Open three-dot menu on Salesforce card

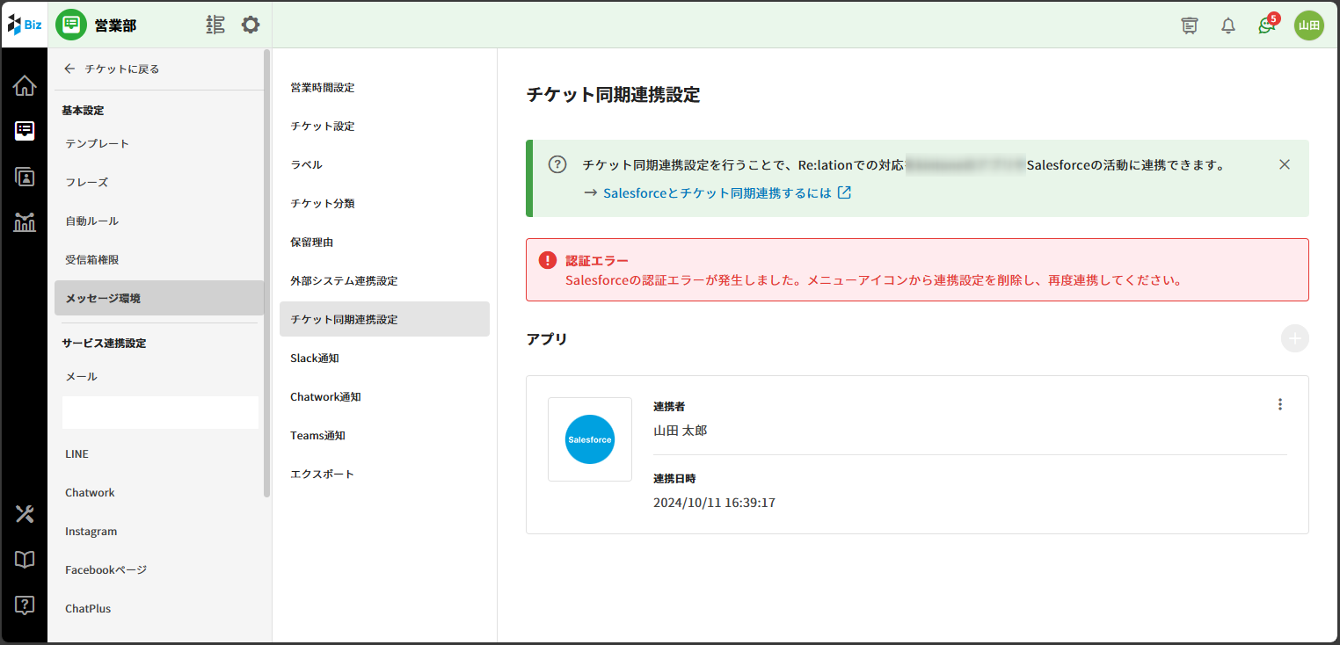click(x=1280, y=404)
